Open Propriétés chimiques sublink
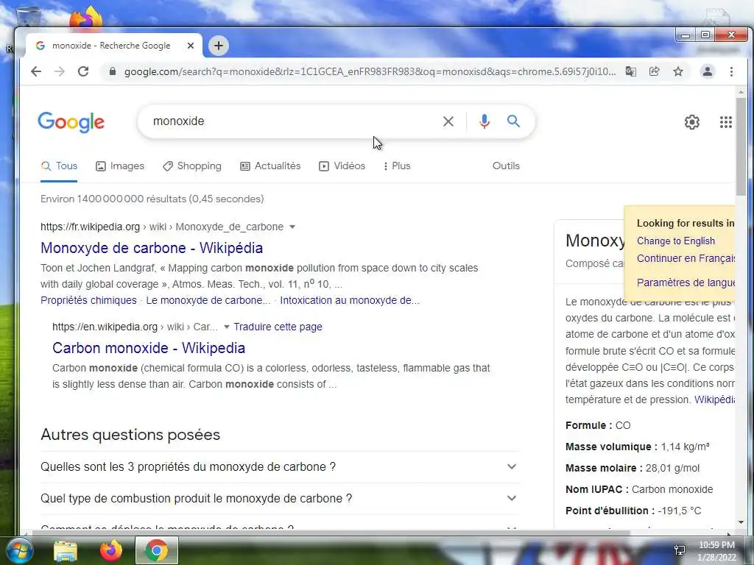Viewport: 754px width, 565px height. pyautogui.click(x=88, y=300)
